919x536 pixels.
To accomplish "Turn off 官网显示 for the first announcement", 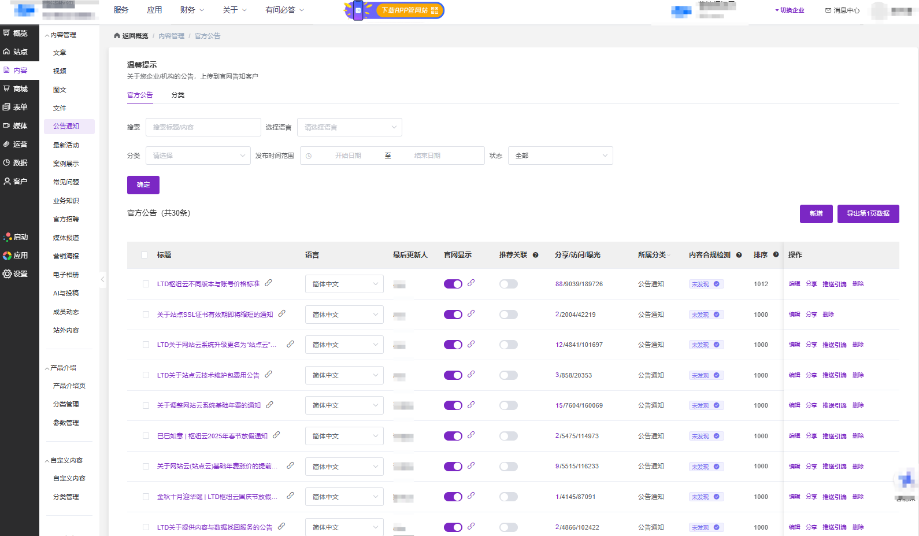I will click(x=453, y=284).
